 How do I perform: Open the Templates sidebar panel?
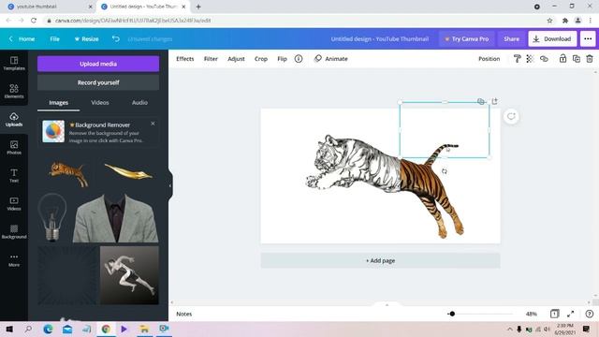pos(14,63)
